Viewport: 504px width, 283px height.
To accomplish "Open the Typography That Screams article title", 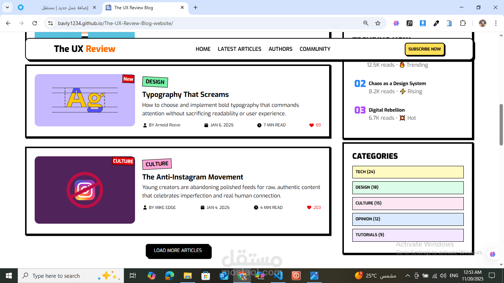I will point(186,94).
